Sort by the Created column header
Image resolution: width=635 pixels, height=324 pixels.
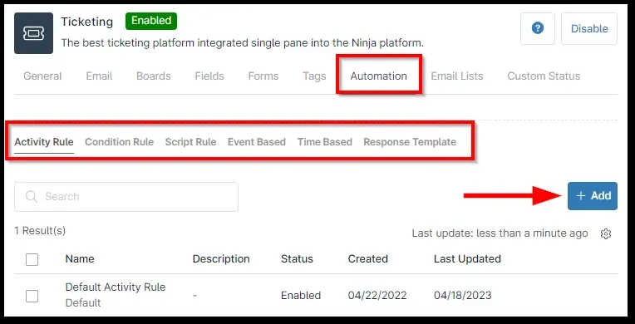click(x=367, y=259)
